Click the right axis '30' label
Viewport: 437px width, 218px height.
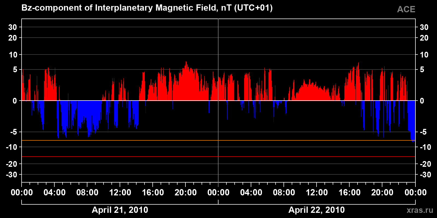tap(424, 27)
